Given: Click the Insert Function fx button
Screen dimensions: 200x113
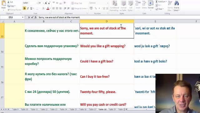Looking at the screenshot, I should [x=35, y=17].
